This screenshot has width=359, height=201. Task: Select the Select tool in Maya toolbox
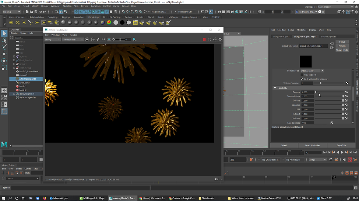4,33
